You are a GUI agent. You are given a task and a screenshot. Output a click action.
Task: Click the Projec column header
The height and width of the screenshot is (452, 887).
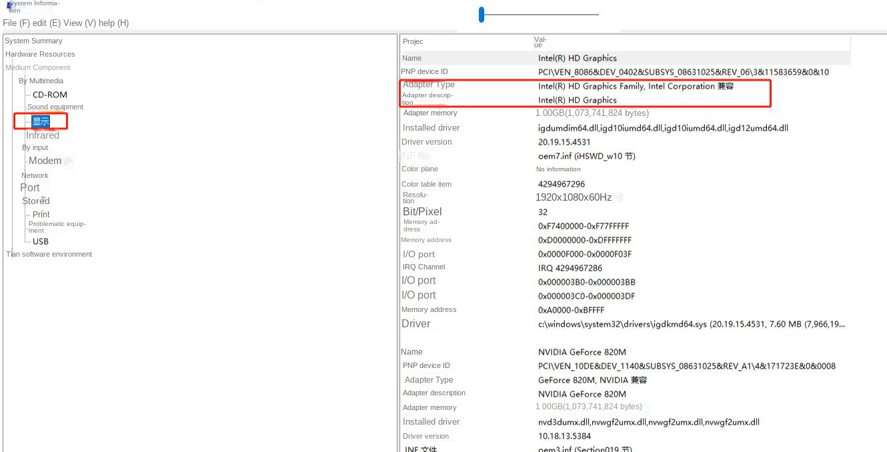(x=413, y=41)
